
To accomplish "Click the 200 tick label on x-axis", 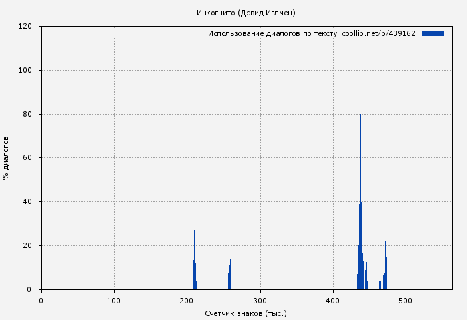I will 187,301.
